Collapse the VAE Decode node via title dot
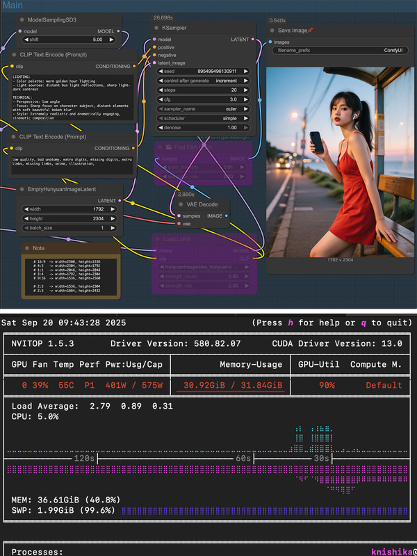 (181, 204)
